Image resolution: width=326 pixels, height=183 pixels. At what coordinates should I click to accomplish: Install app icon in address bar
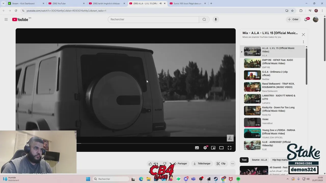[x=287, y=11]
